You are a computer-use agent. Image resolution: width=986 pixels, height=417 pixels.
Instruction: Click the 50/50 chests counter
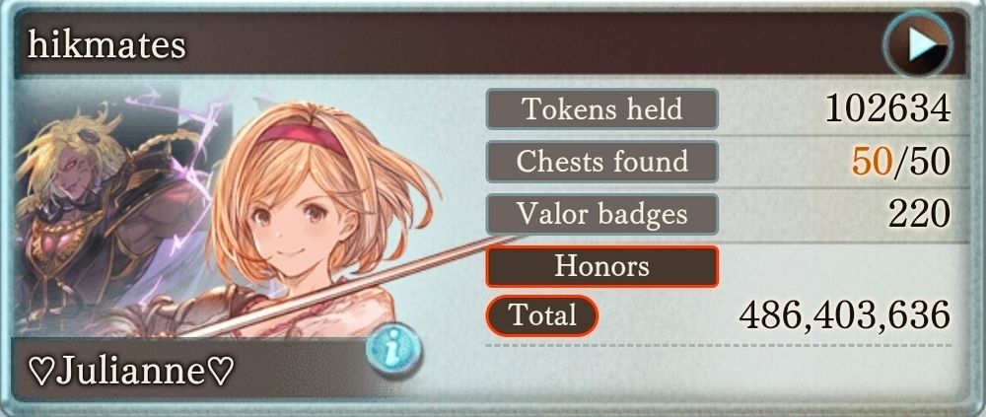coord(900,163)
